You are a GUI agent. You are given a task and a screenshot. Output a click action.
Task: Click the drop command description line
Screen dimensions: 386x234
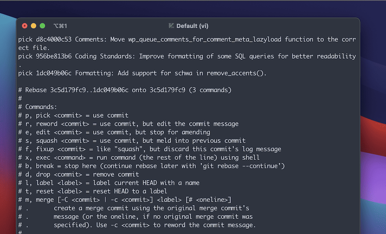77,174
